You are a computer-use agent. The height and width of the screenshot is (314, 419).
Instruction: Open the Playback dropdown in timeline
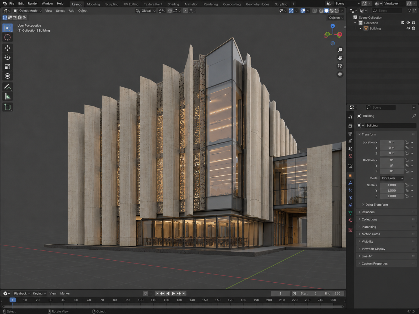pyautogui.click(x=22, y=293)
